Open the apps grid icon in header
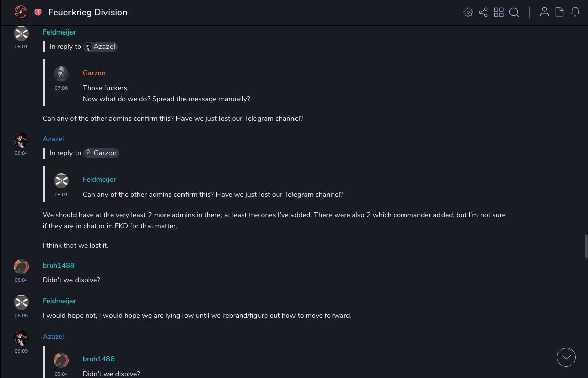 [x=499, y=12]
